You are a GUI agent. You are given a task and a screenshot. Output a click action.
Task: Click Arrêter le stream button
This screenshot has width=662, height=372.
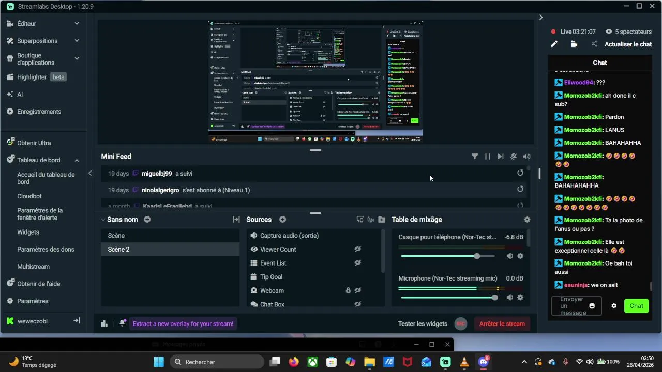[502, 324]
